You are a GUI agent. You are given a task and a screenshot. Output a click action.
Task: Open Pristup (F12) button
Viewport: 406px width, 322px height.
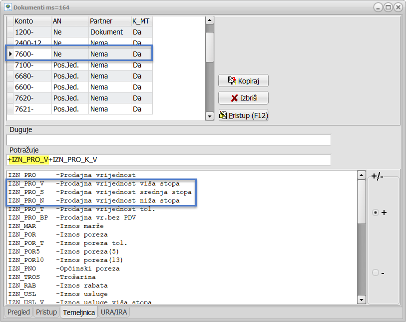[x=243, y=115]
